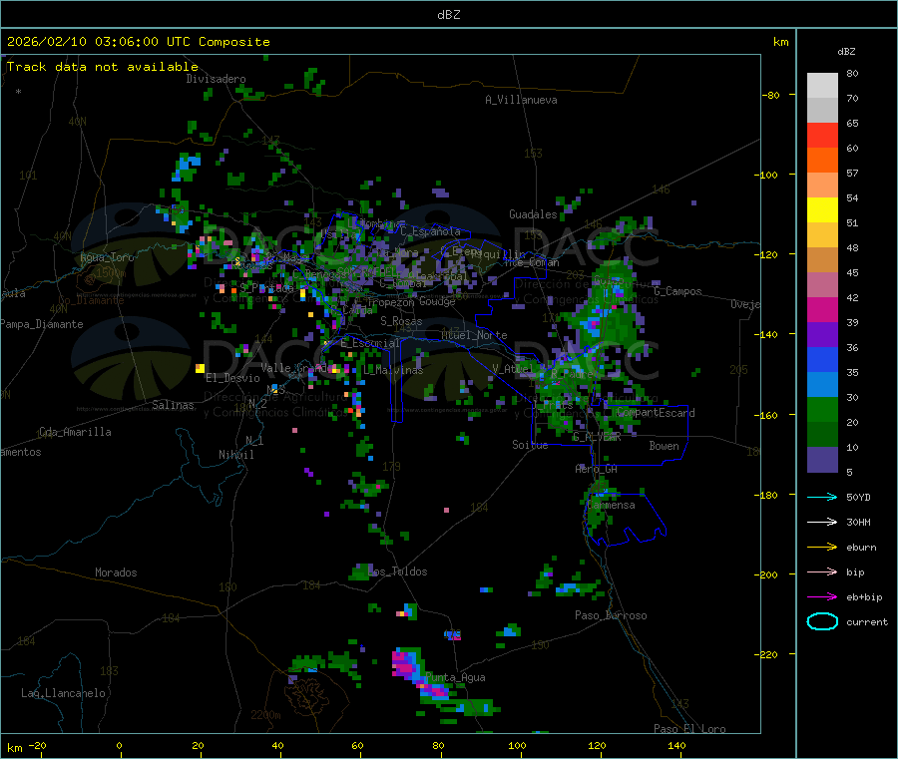898x759 pixels.
Task: Select the red 65–60 dBZ swatch
Action: click(822, 135)
